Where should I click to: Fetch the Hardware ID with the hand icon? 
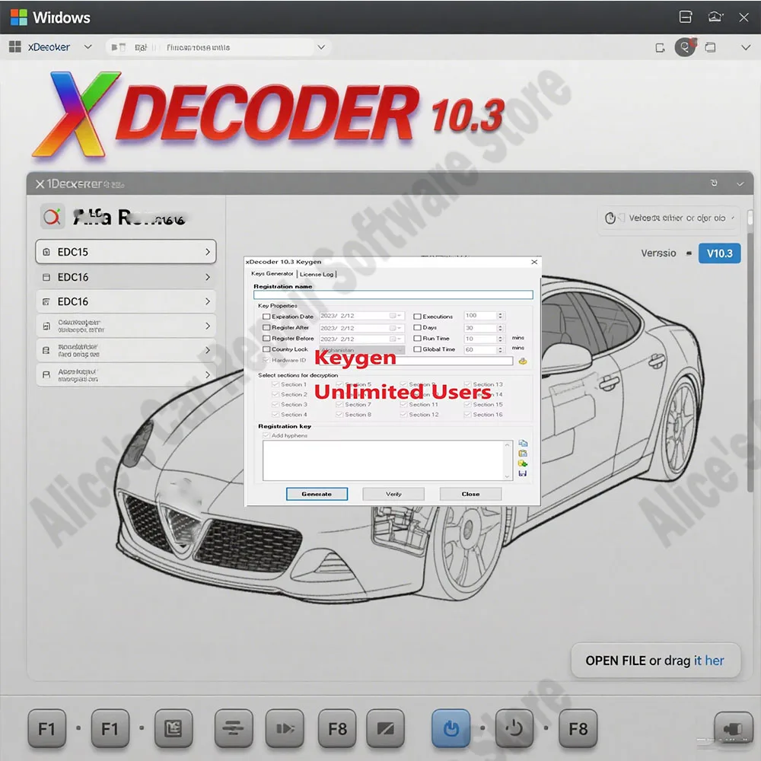(521, 361)
